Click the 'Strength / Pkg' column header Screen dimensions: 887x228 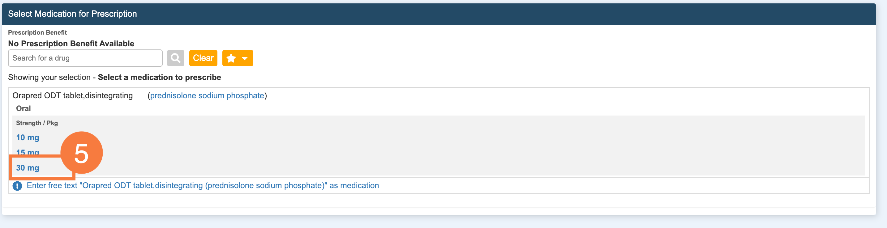click(x=37, y=123)
